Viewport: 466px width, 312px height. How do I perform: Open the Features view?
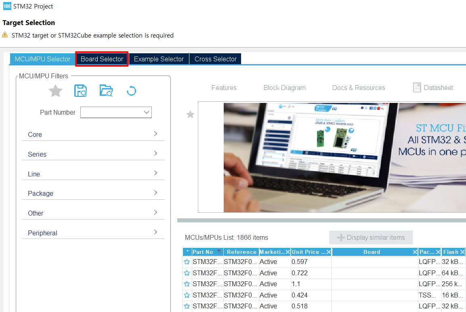[x=224, y=88]
